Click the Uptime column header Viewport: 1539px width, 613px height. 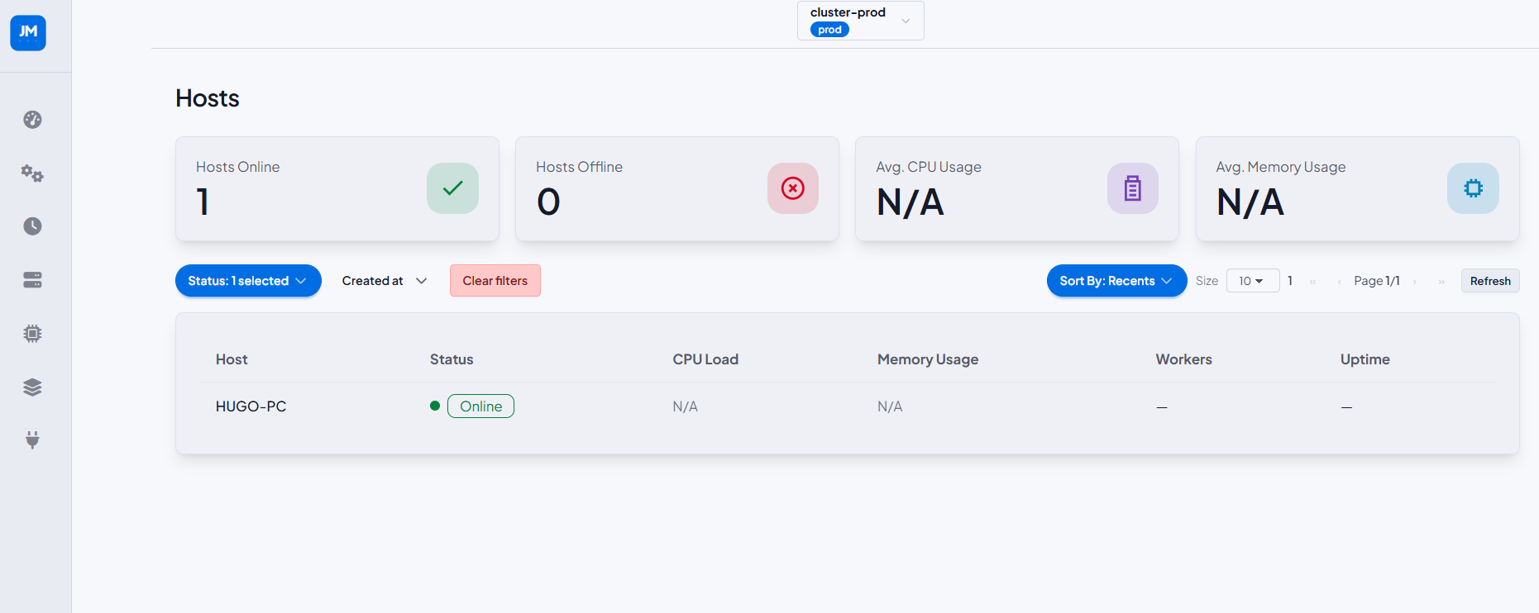point(1365,359)
